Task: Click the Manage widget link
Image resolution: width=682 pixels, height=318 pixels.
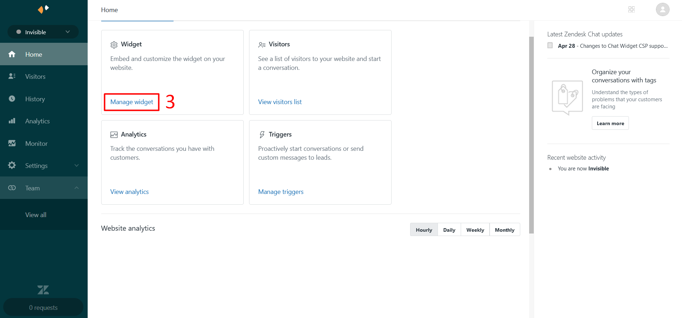Action: coord(131,102)
